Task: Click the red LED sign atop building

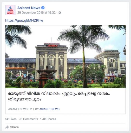Action: pos(52,46)
